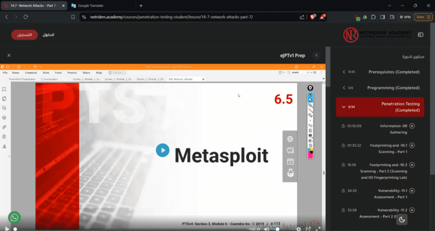Mute the video with the speaker icon
Image resolution: width=435 pixels, height=231 pixels.
coord(266,229)
